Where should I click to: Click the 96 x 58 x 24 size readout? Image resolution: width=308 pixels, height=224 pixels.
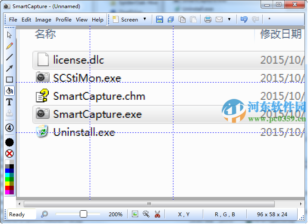coord(272,215)
